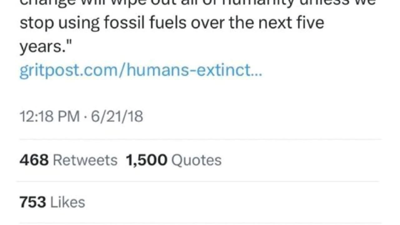
Task: Click the number 753 in stats
Action: coord(33,202)
